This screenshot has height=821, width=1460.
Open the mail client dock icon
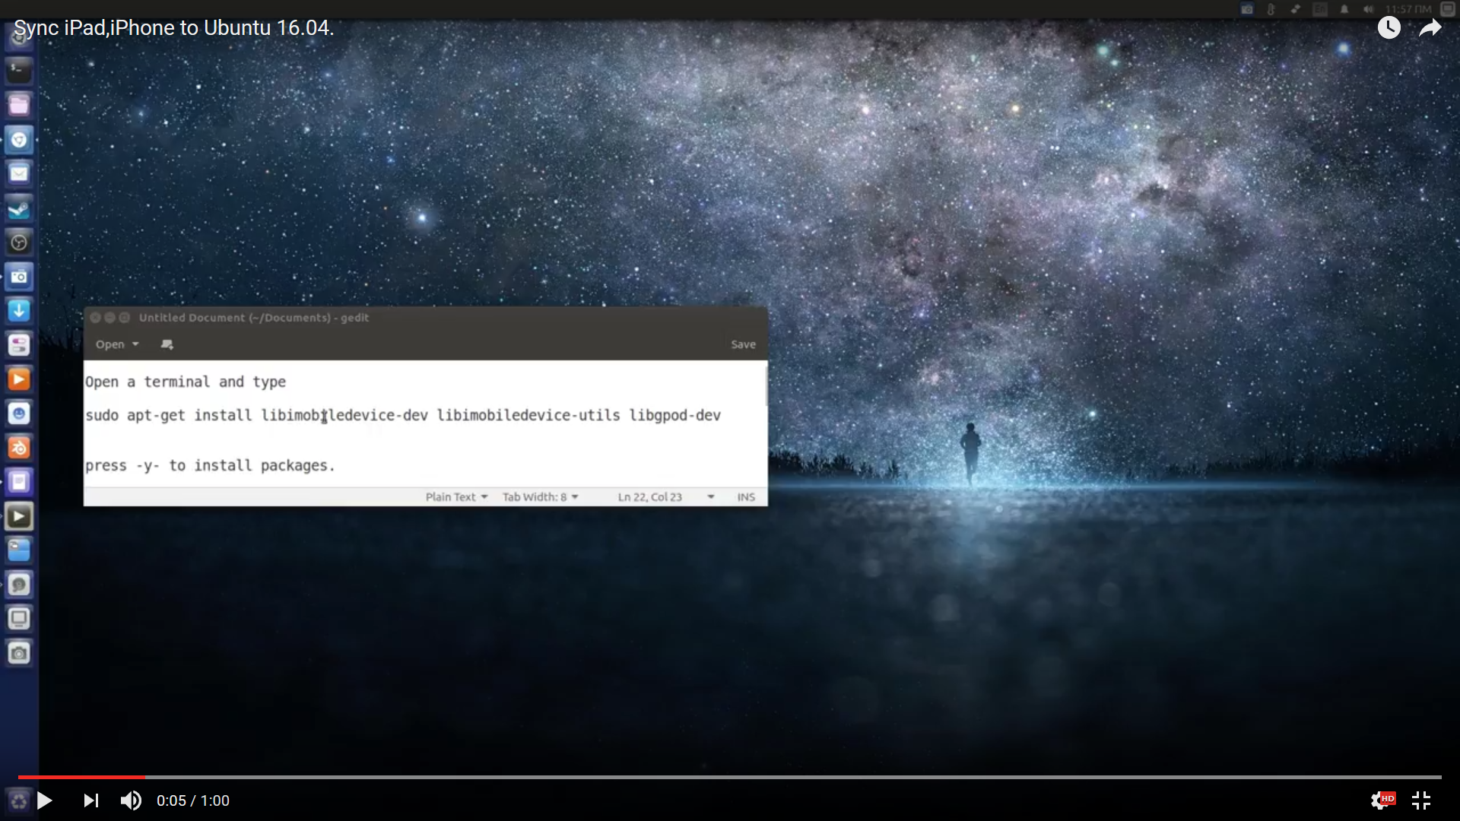19,173
